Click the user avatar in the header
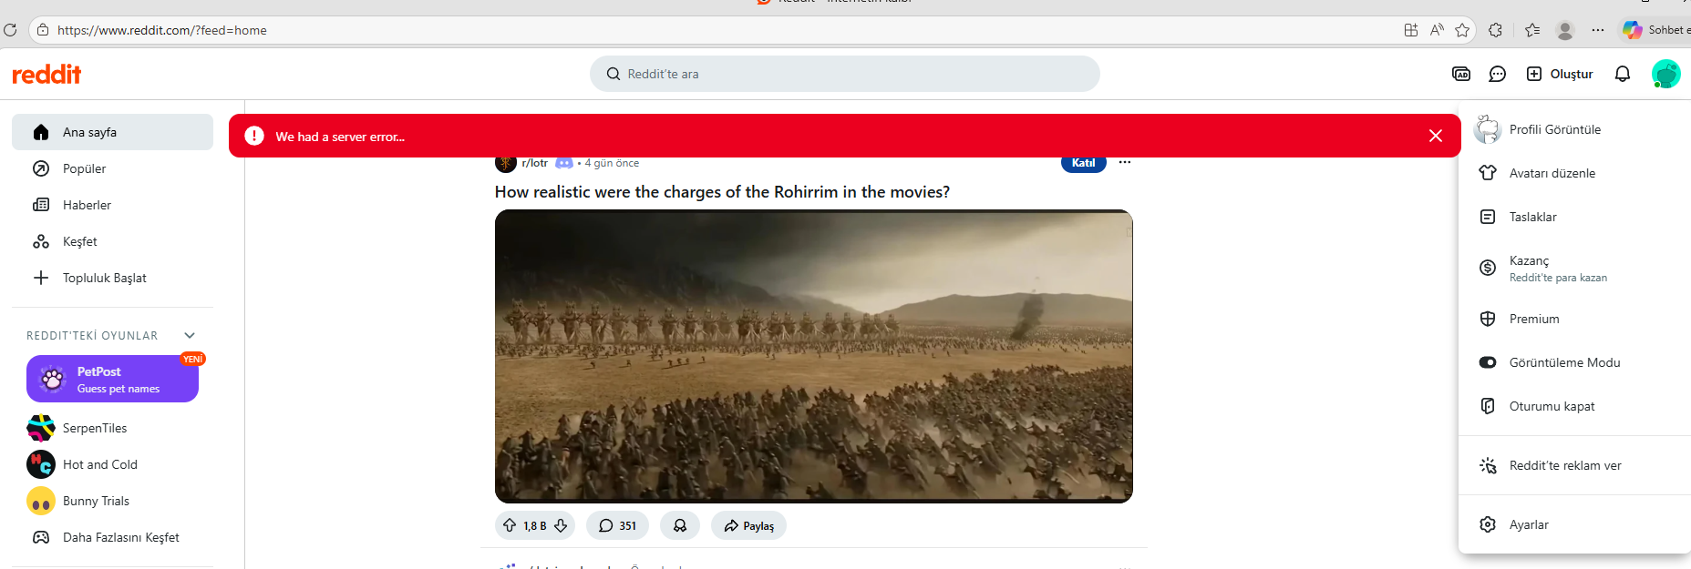The height and width of the screenshot is (569, 1691). pos(1665,74)
